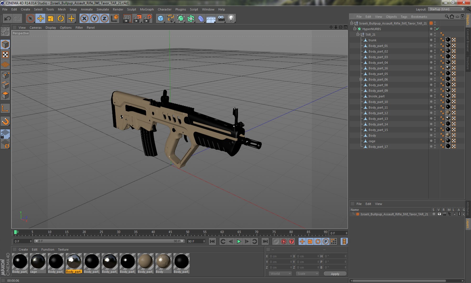Viewport: 471px width, 283px height.
Task: Open the spline tools icon
Action: point(171,18)
